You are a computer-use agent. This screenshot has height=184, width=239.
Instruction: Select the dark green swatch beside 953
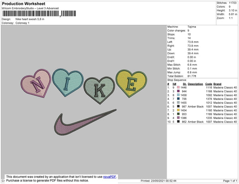178,114
